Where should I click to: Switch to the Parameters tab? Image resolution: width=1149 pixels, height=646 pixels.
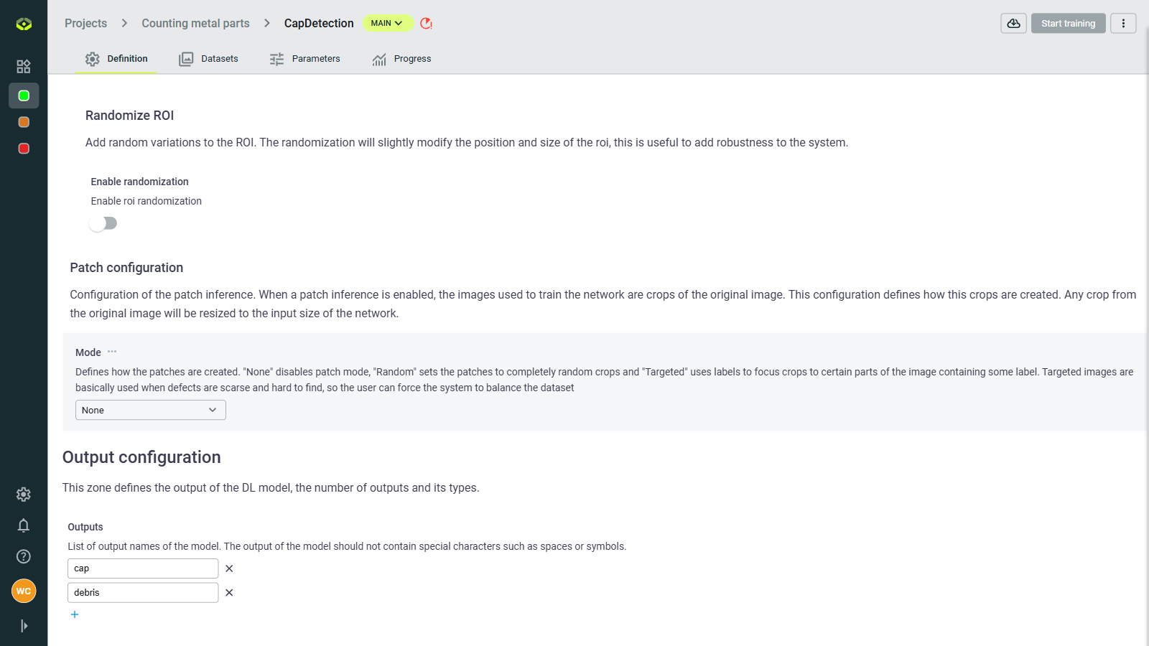point(305,59)
